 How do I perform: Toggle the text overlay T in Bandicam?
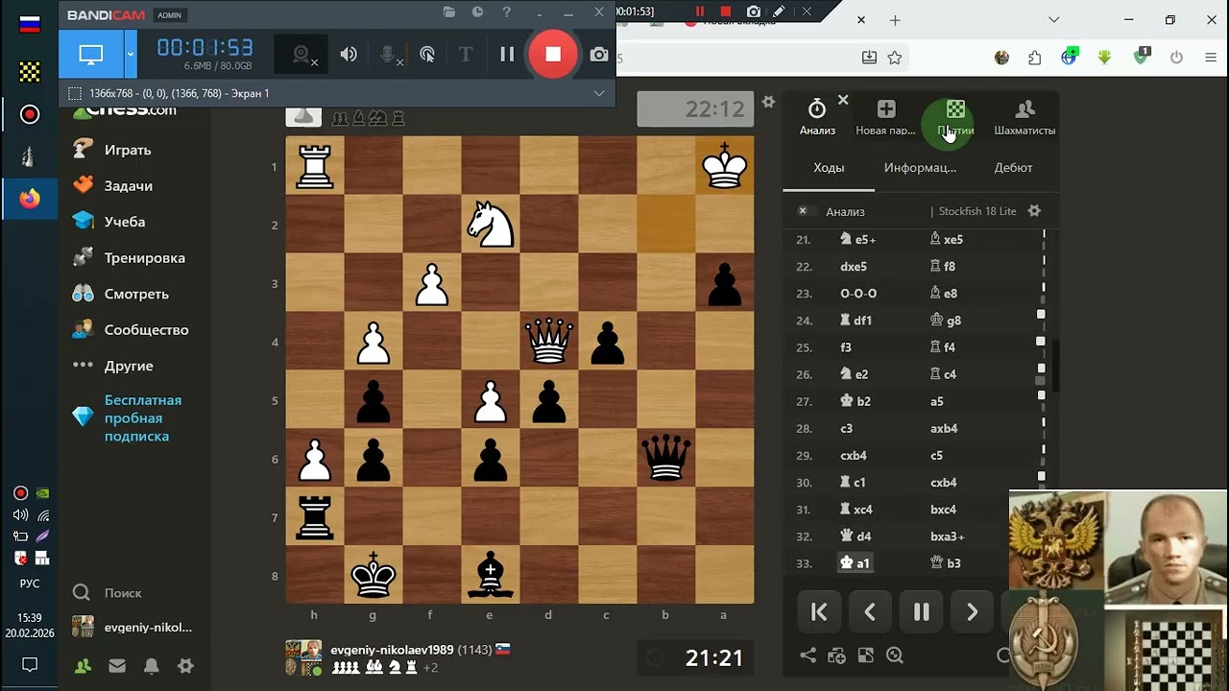tap(466, 55)
